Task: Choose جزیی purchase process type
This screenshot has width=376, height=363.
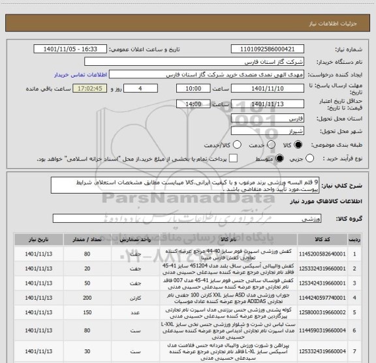Action: [309, 158]
